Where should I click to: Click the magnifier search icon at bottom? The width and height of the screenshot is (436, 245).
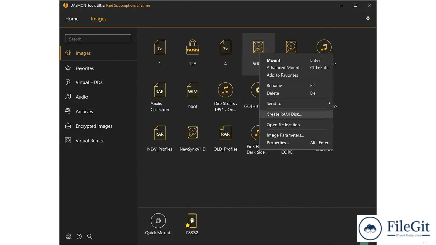[x=90, y=236]
